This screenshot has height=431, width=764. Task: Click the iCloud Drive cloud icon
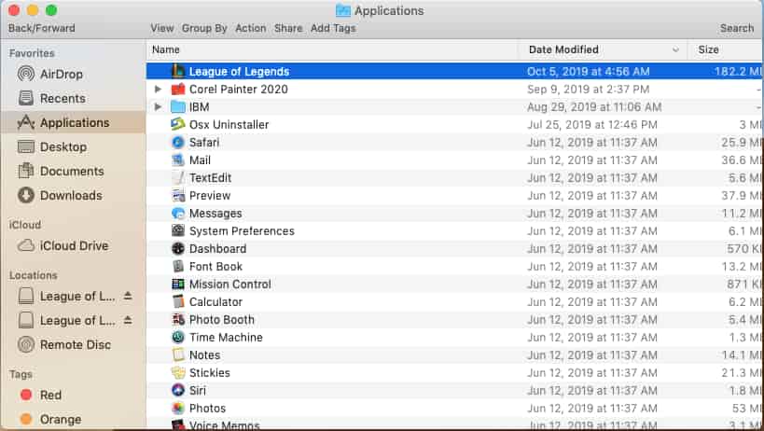26,245
